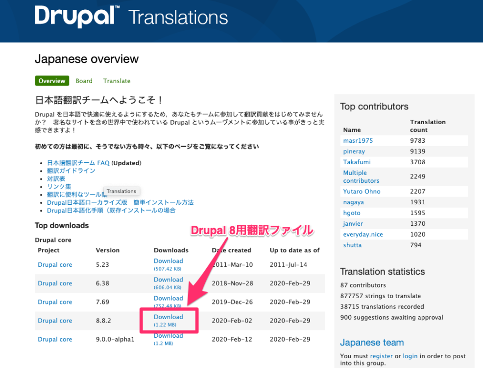Image resolution: width=483 pixels, height=368 pixels.
Task: Select the Overview tab
Action: tap(52, 81)
